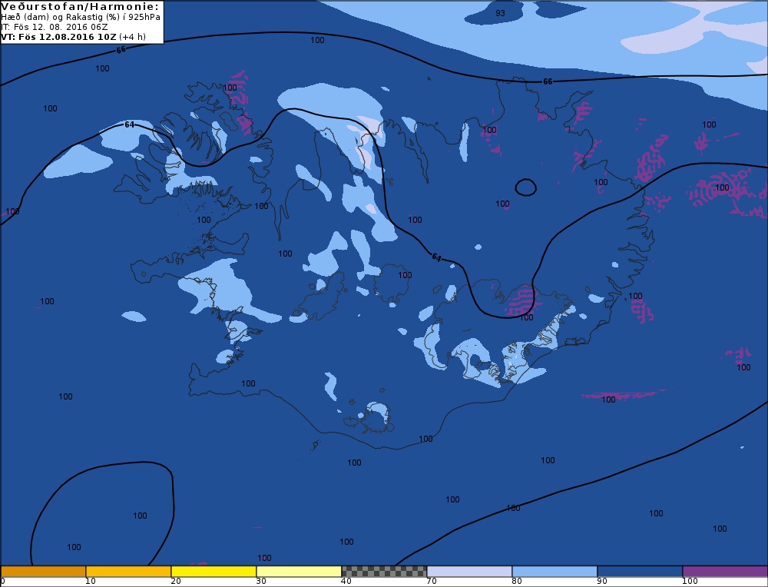Click the legend scale label '90'
This screenshot has height=587, width=768.
602,582
